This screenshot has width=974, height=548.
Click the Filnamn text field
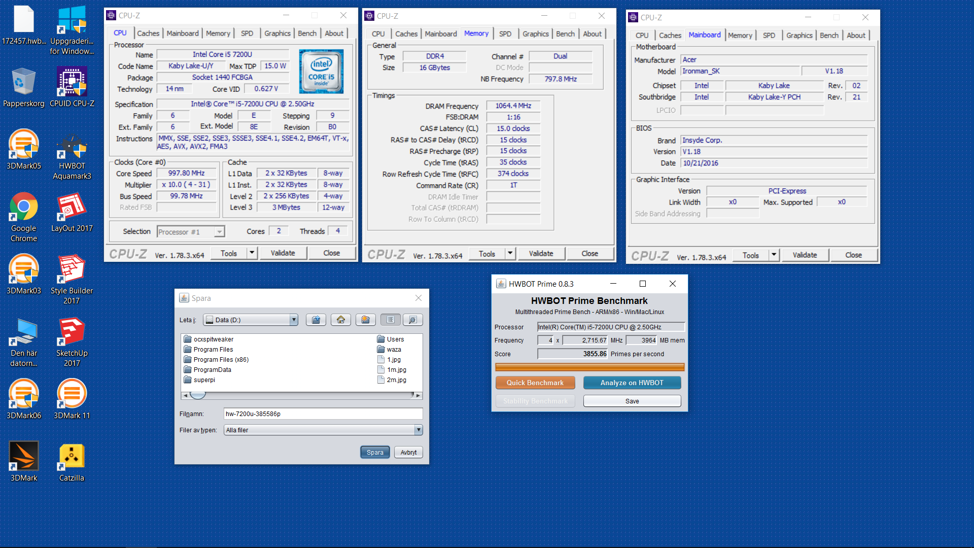coord(323,414)
